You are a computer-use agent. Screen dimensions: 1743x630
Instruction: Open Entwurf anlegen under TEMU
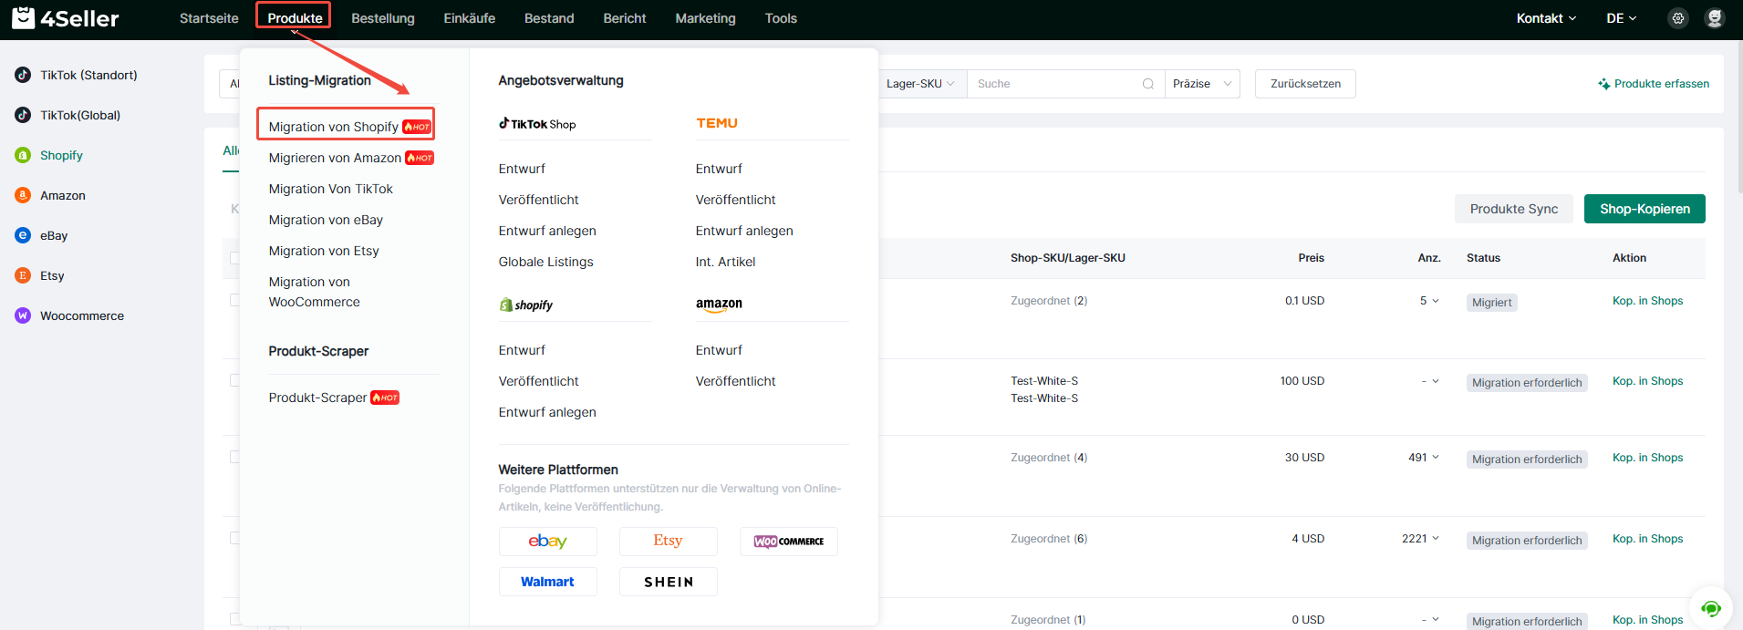(x=744, y=231)
